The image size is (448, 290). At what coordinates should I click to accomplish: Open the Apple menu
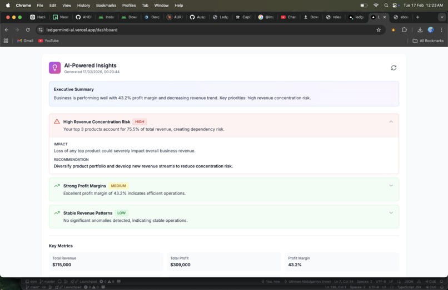pyautogui.click(x=8, y=5)
